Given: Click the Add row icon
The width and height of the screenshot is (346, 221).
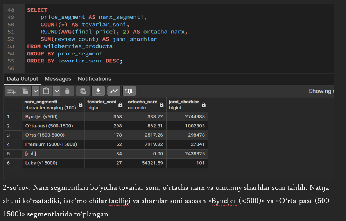Looking at the screenshot, I should point(11,91).
